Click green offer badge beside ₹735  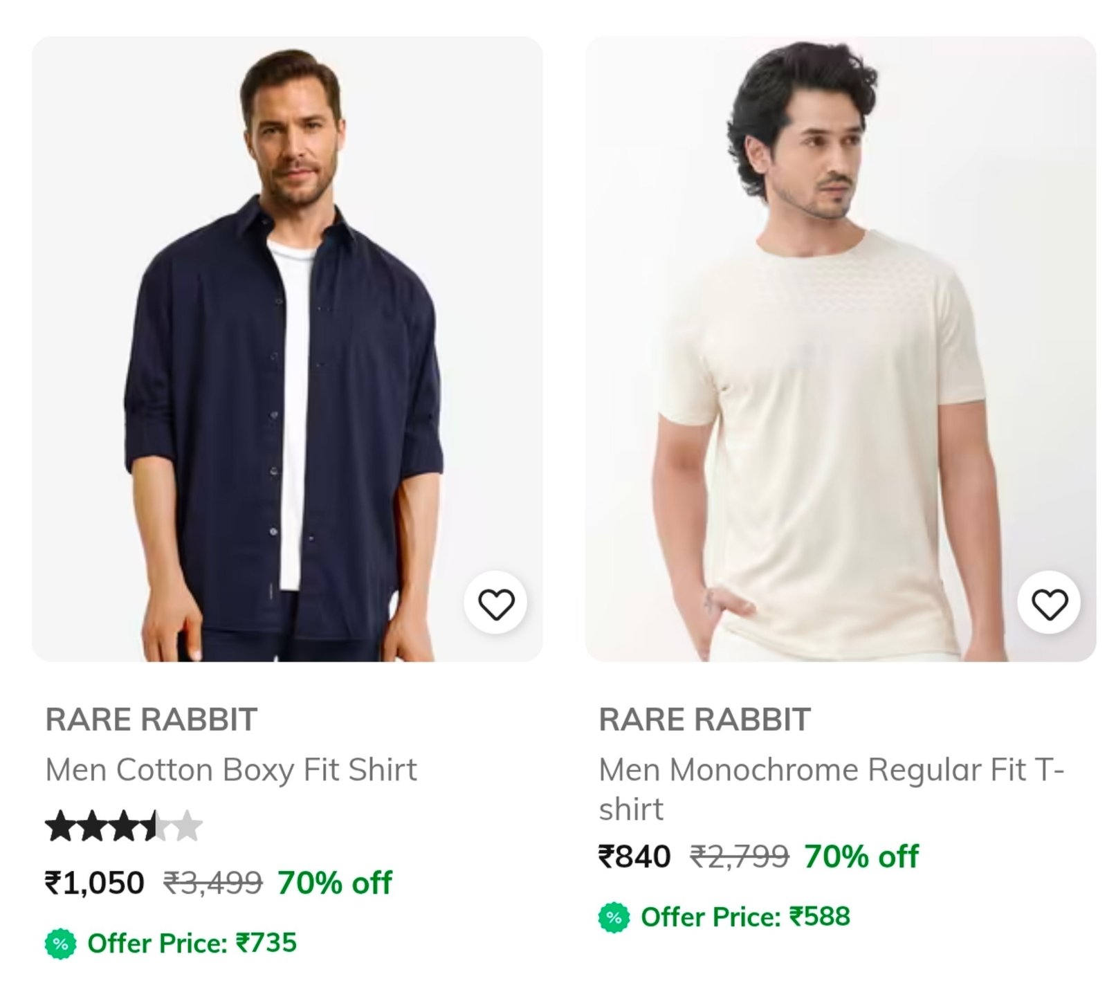click(x=61, y=944)
